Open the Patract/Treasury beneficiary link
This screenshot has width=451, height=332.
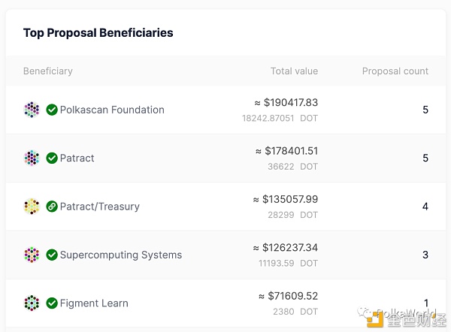pyautogui.click(x=100, y=207)
